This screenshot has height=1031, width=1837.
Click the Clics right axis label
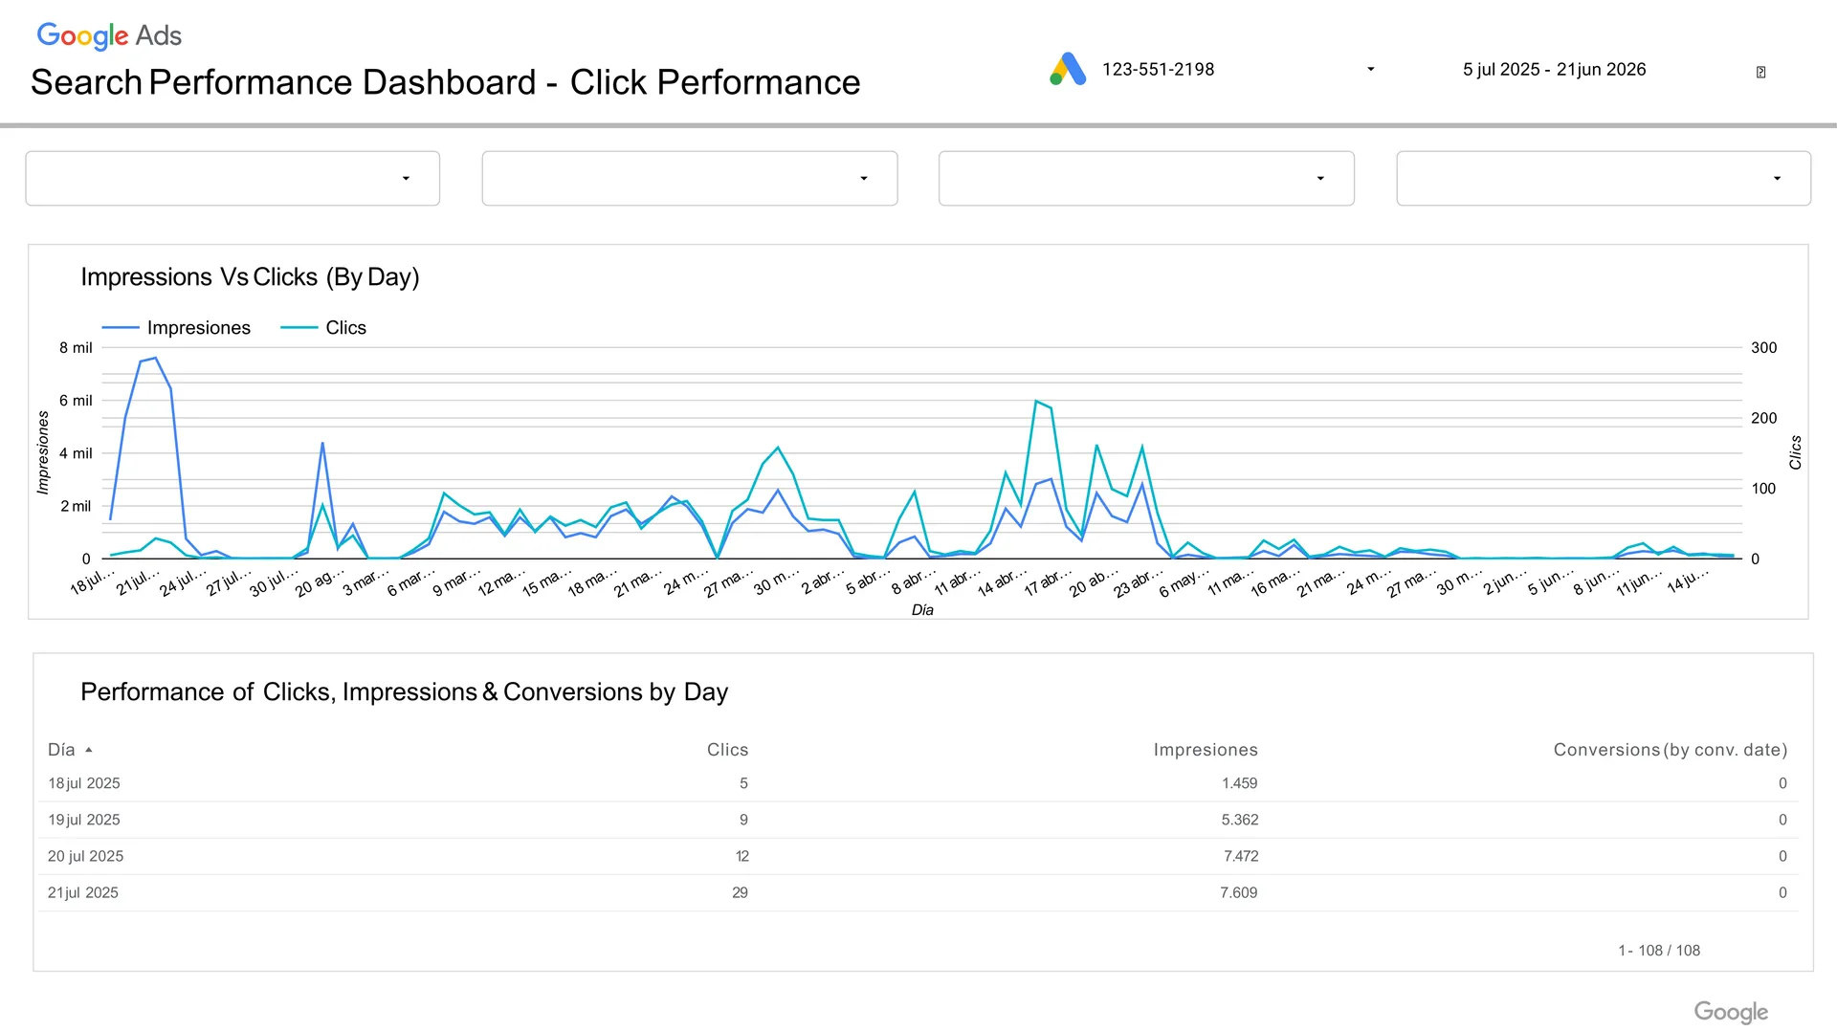pos(1795,452)
